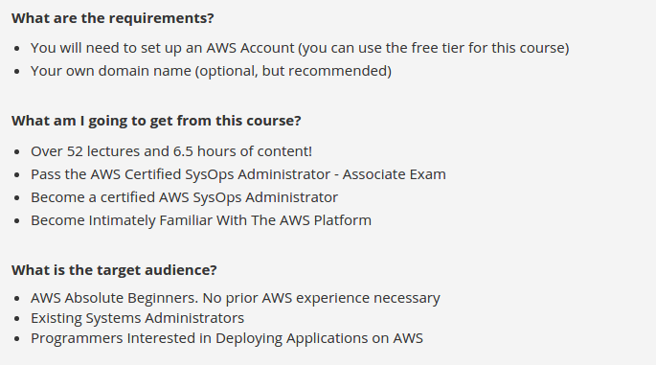Click the 'Over 52 lectures' bullet text
Image resolution: width=656 pixels, height=365 pixels.
click(171, 151)
